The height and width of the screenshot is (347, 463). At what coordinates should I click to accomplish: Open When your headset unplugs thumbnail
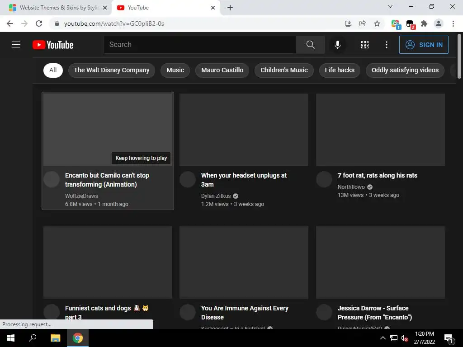pyautogui.click(x=244, y=130)
